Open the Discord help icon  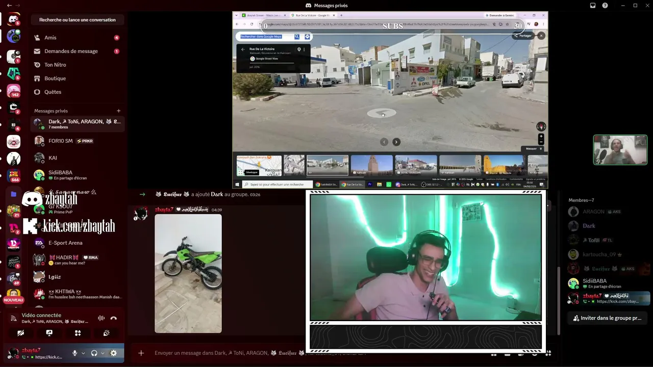tap(605, 6)
